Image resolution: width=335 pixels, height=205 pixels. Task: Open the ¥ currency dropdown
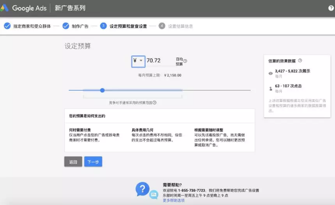tap(138, 61)
